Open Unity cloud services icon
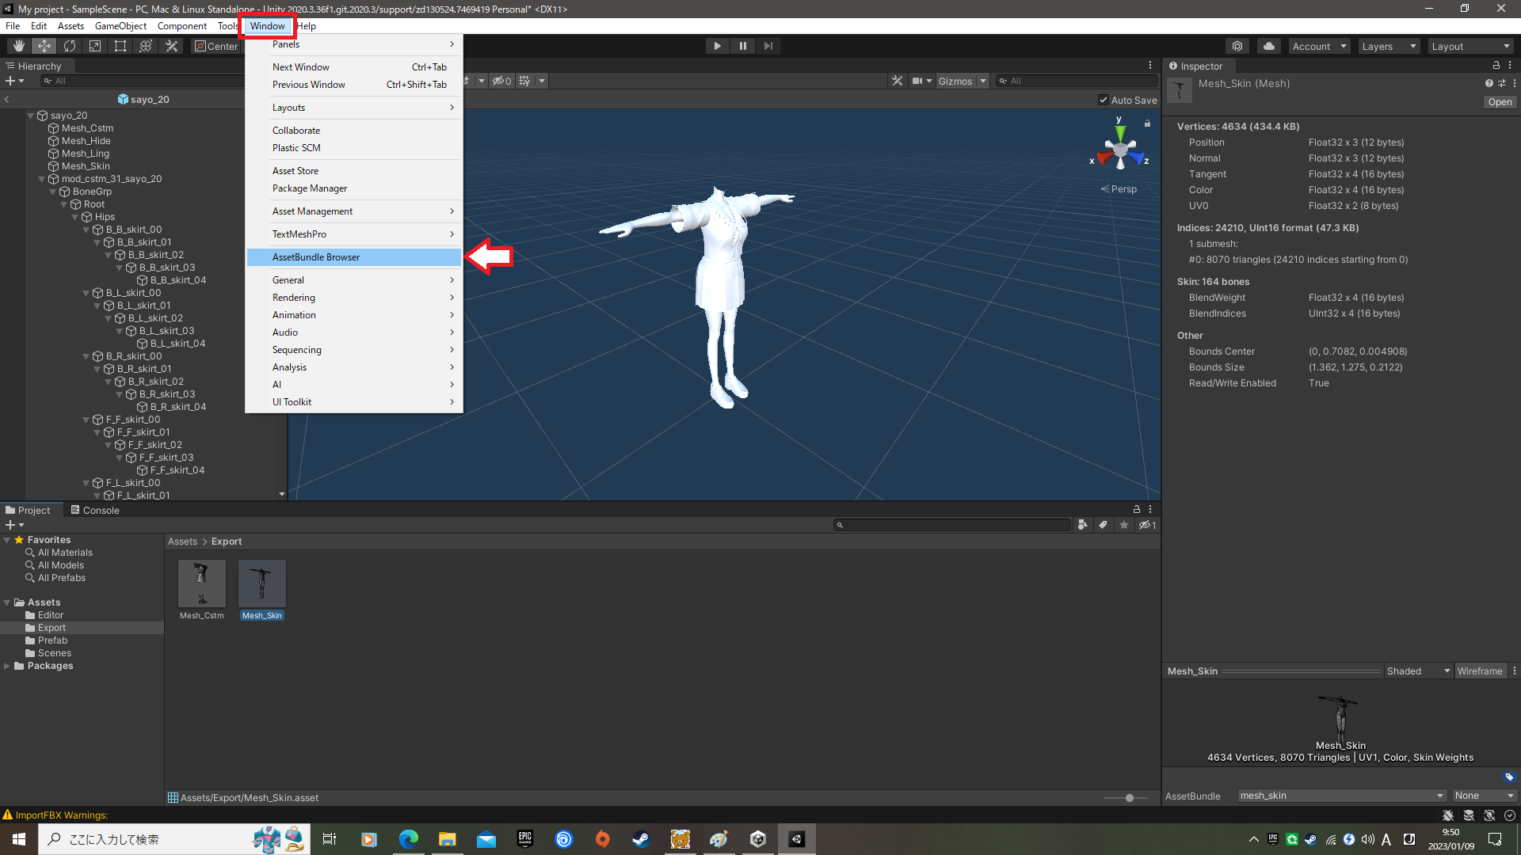Image resolution: width=1521 pixels, height=855 pixels. click(x=1269, y=46)
